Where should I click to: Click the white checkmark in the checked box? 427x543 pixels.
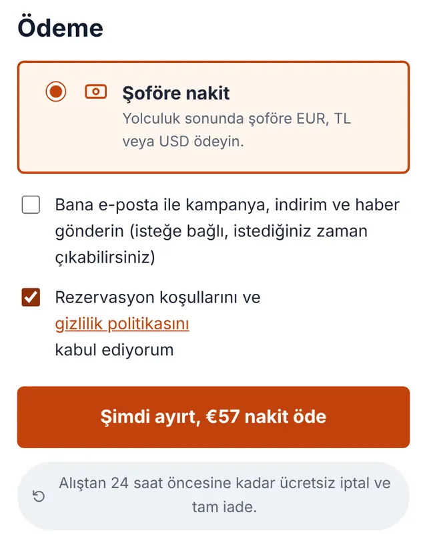[x=31, y=297]
